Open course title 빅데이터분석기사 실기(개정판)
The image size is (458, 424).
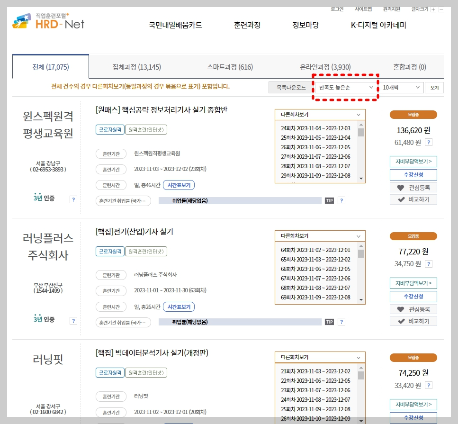[x=152, y=352]
